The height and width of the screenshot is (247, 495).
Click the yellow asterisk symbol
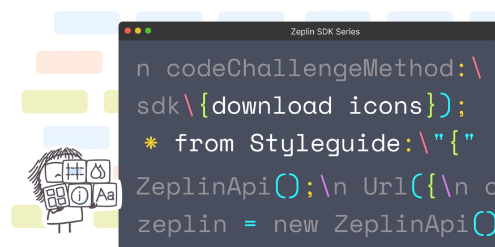[151, 143]
